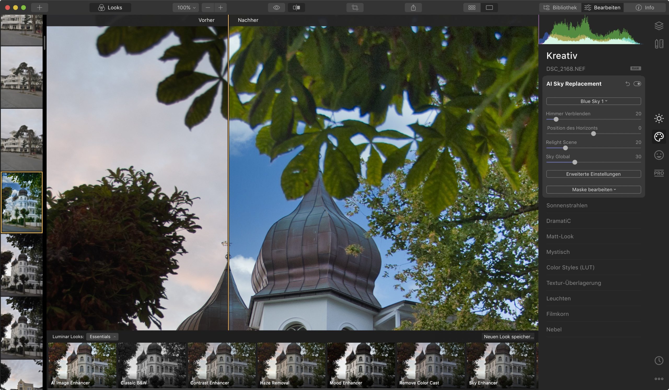Viewport: 669px width, 390px height.
Task: Click the histogram display
Action: click(x=591, y=29)
